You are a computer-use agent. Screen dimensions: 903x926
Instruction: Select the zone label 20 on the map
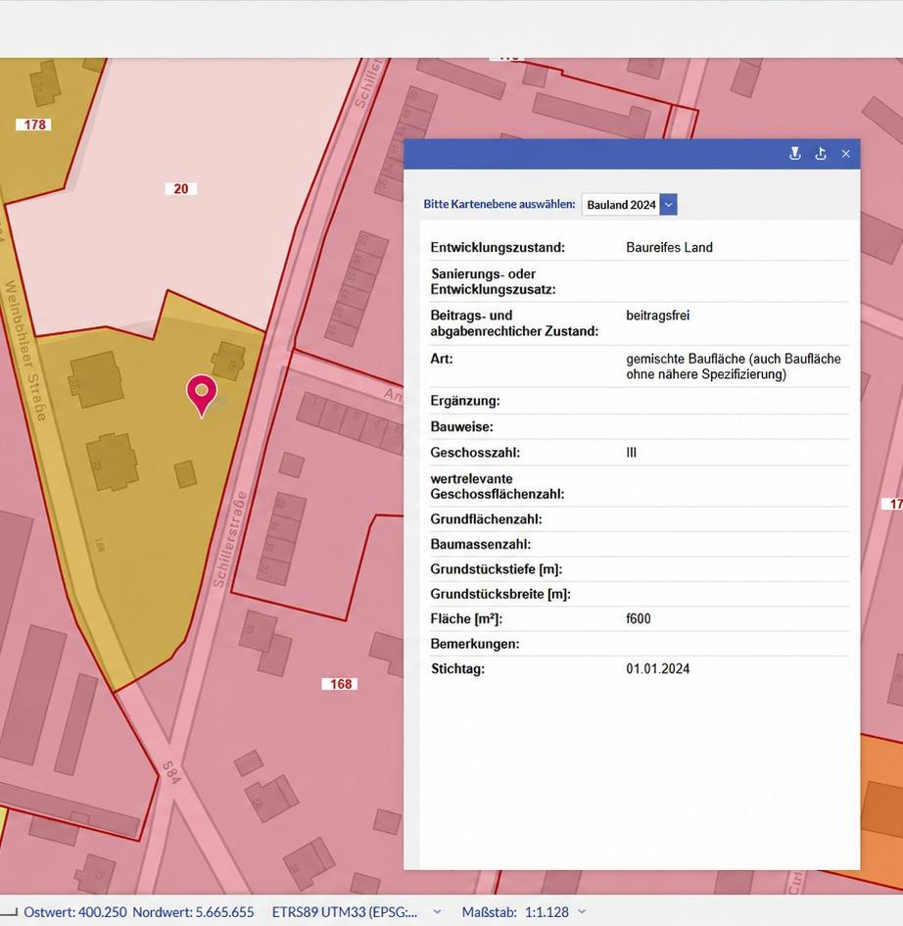180,189
